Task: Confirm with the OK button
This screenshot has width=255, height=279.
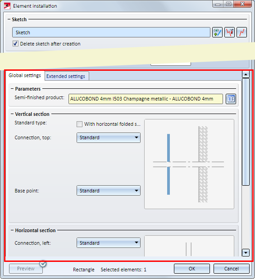Action: [192, 269]
